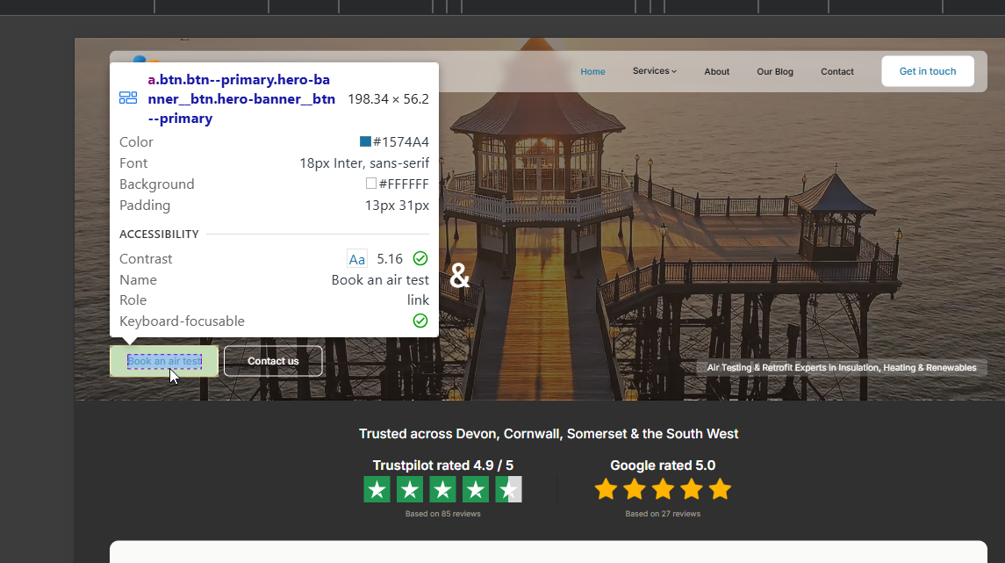Click the #1574A4 color swatch
Screen dimensions: 1005x563
point(365,141)
